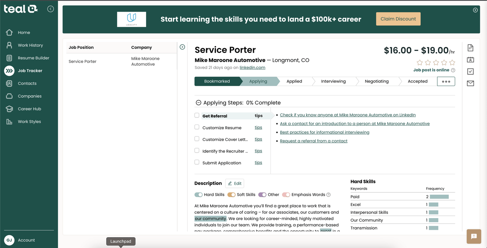The height and width of the screenshot is (248, 487).
Task: Set stage to Interviewing
Action: click(x=333, y=81)
